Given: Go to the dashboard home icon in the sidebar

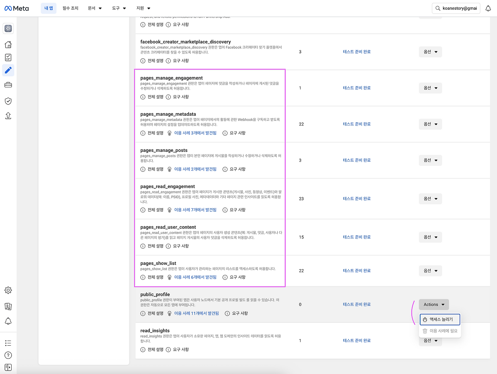Looking at the screenshot, I should click(x=8, y=45).
